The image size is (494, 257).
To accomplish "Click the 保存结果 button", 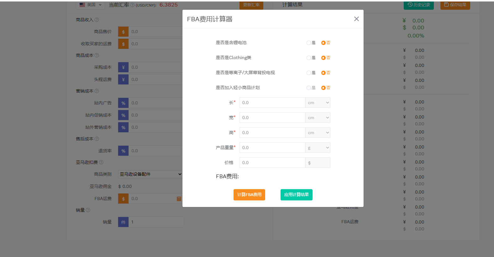I will (x=455, y=5).
